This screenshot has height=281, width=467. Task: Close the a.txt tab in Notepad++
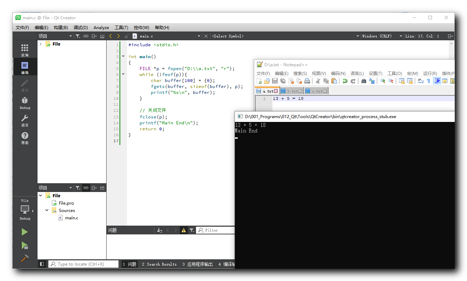tap(276, 91)
